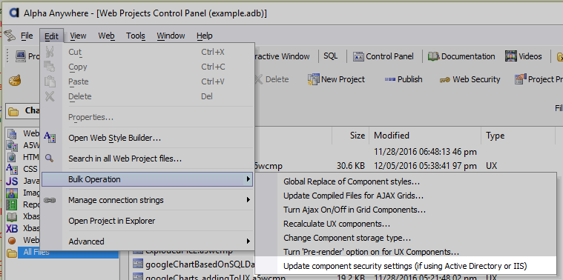Viewport: 563px width, 280px height.
Task: Click the red ball Web item icon
Action: (x=12, y=240)
